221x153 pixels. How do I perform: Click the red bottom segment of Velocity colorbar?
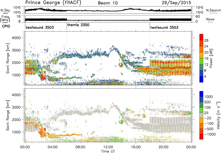tap(201, 137)
